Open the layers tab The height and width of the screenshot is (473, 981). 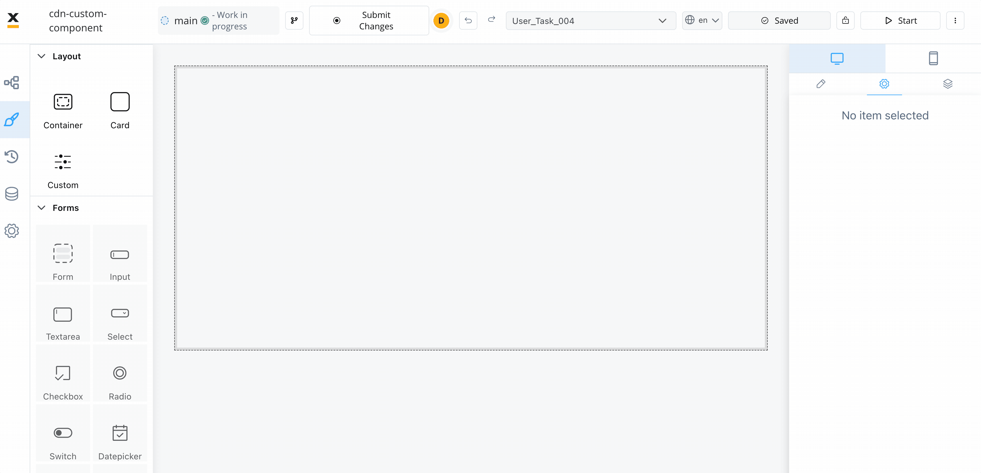pos(948,84)
